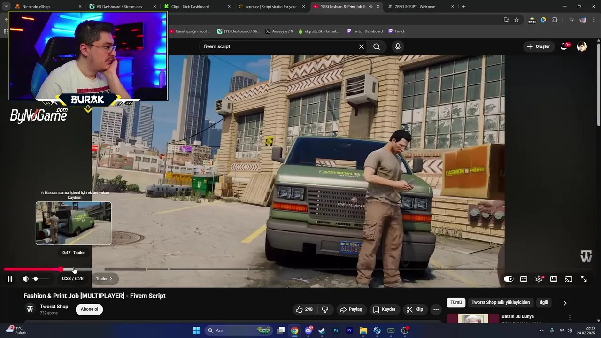Image resolution: width=601 pixels, height=338 pixels.
Task: Expand the system tray hidden icons
Action: (x=542, y=330)
